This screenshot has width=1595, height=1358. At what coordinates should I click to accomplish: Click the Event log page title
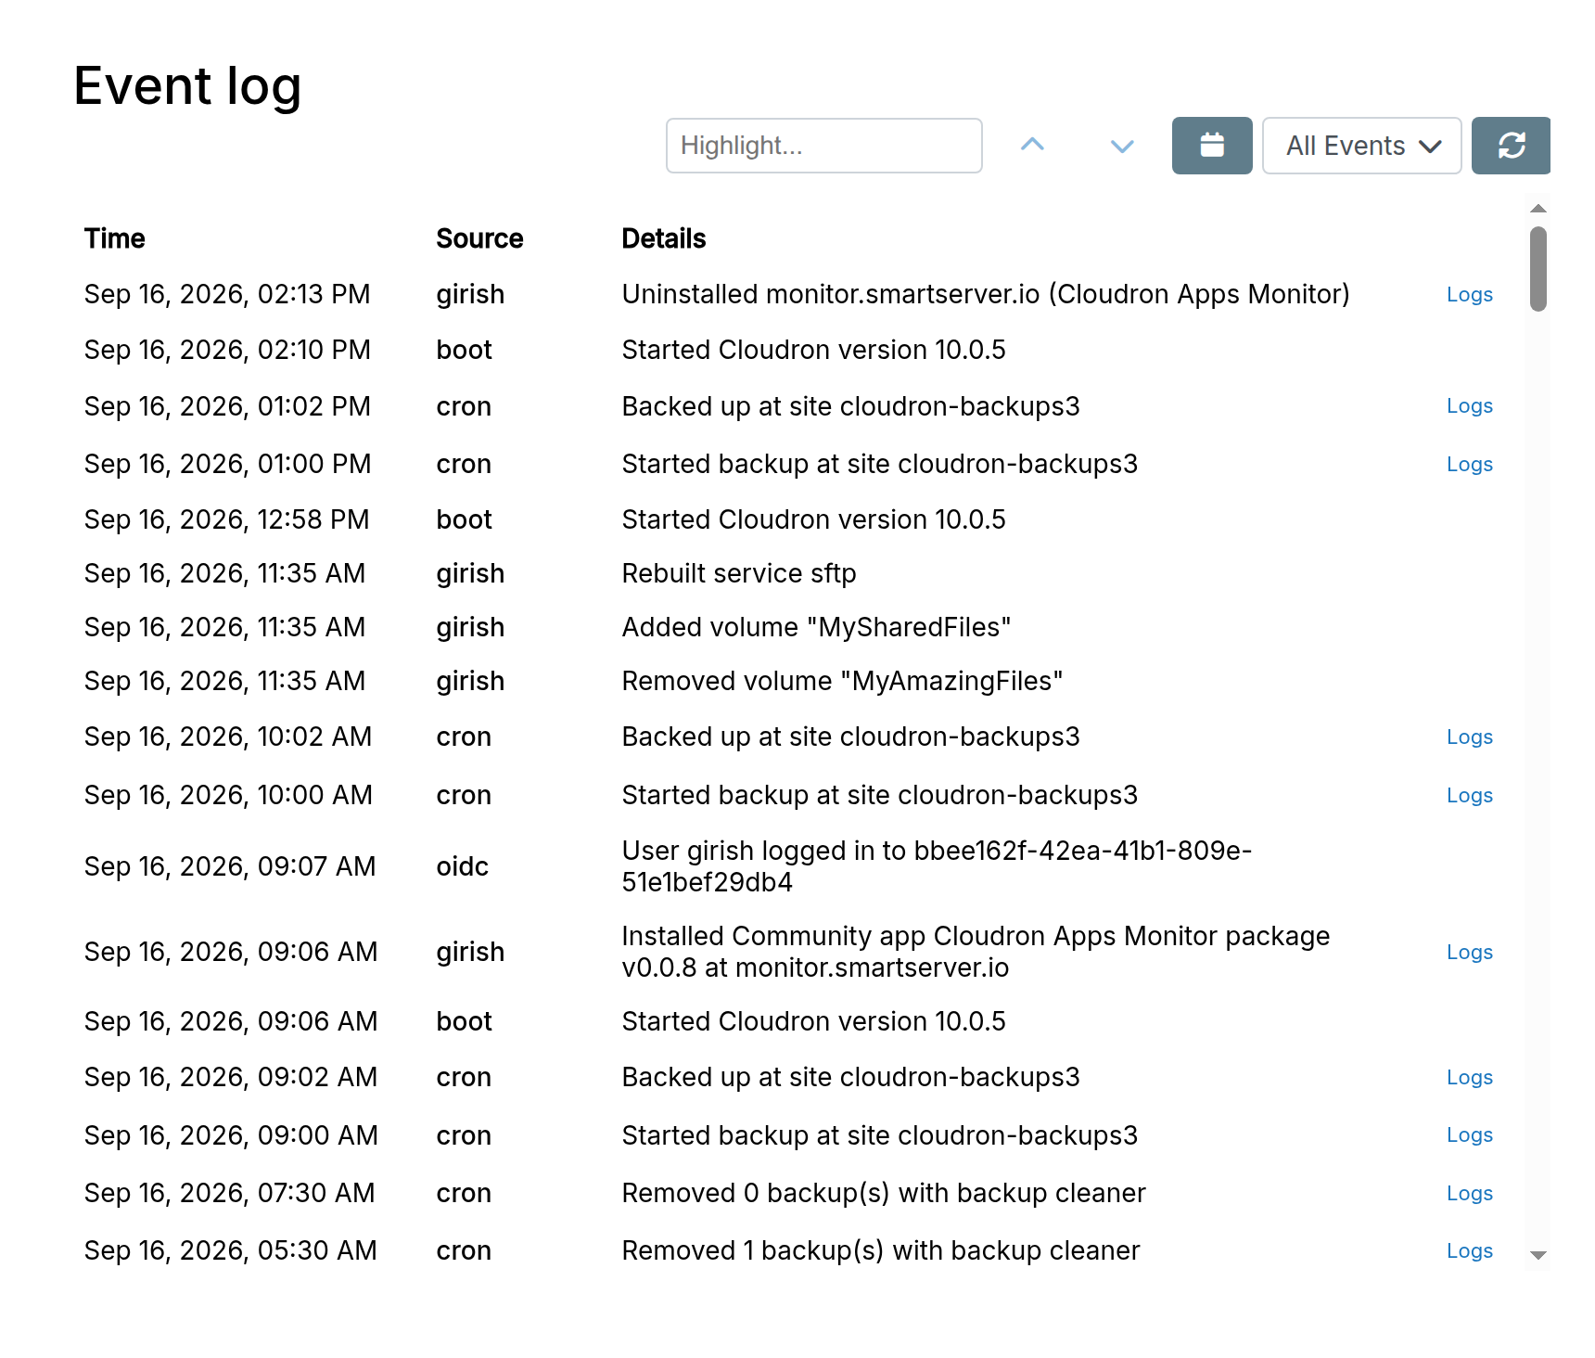pyautogui.click(x=187, y=86)
